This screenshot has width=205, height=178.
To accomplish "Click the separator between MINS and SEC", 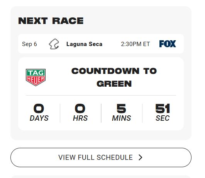I will click(x=142, y=113).
